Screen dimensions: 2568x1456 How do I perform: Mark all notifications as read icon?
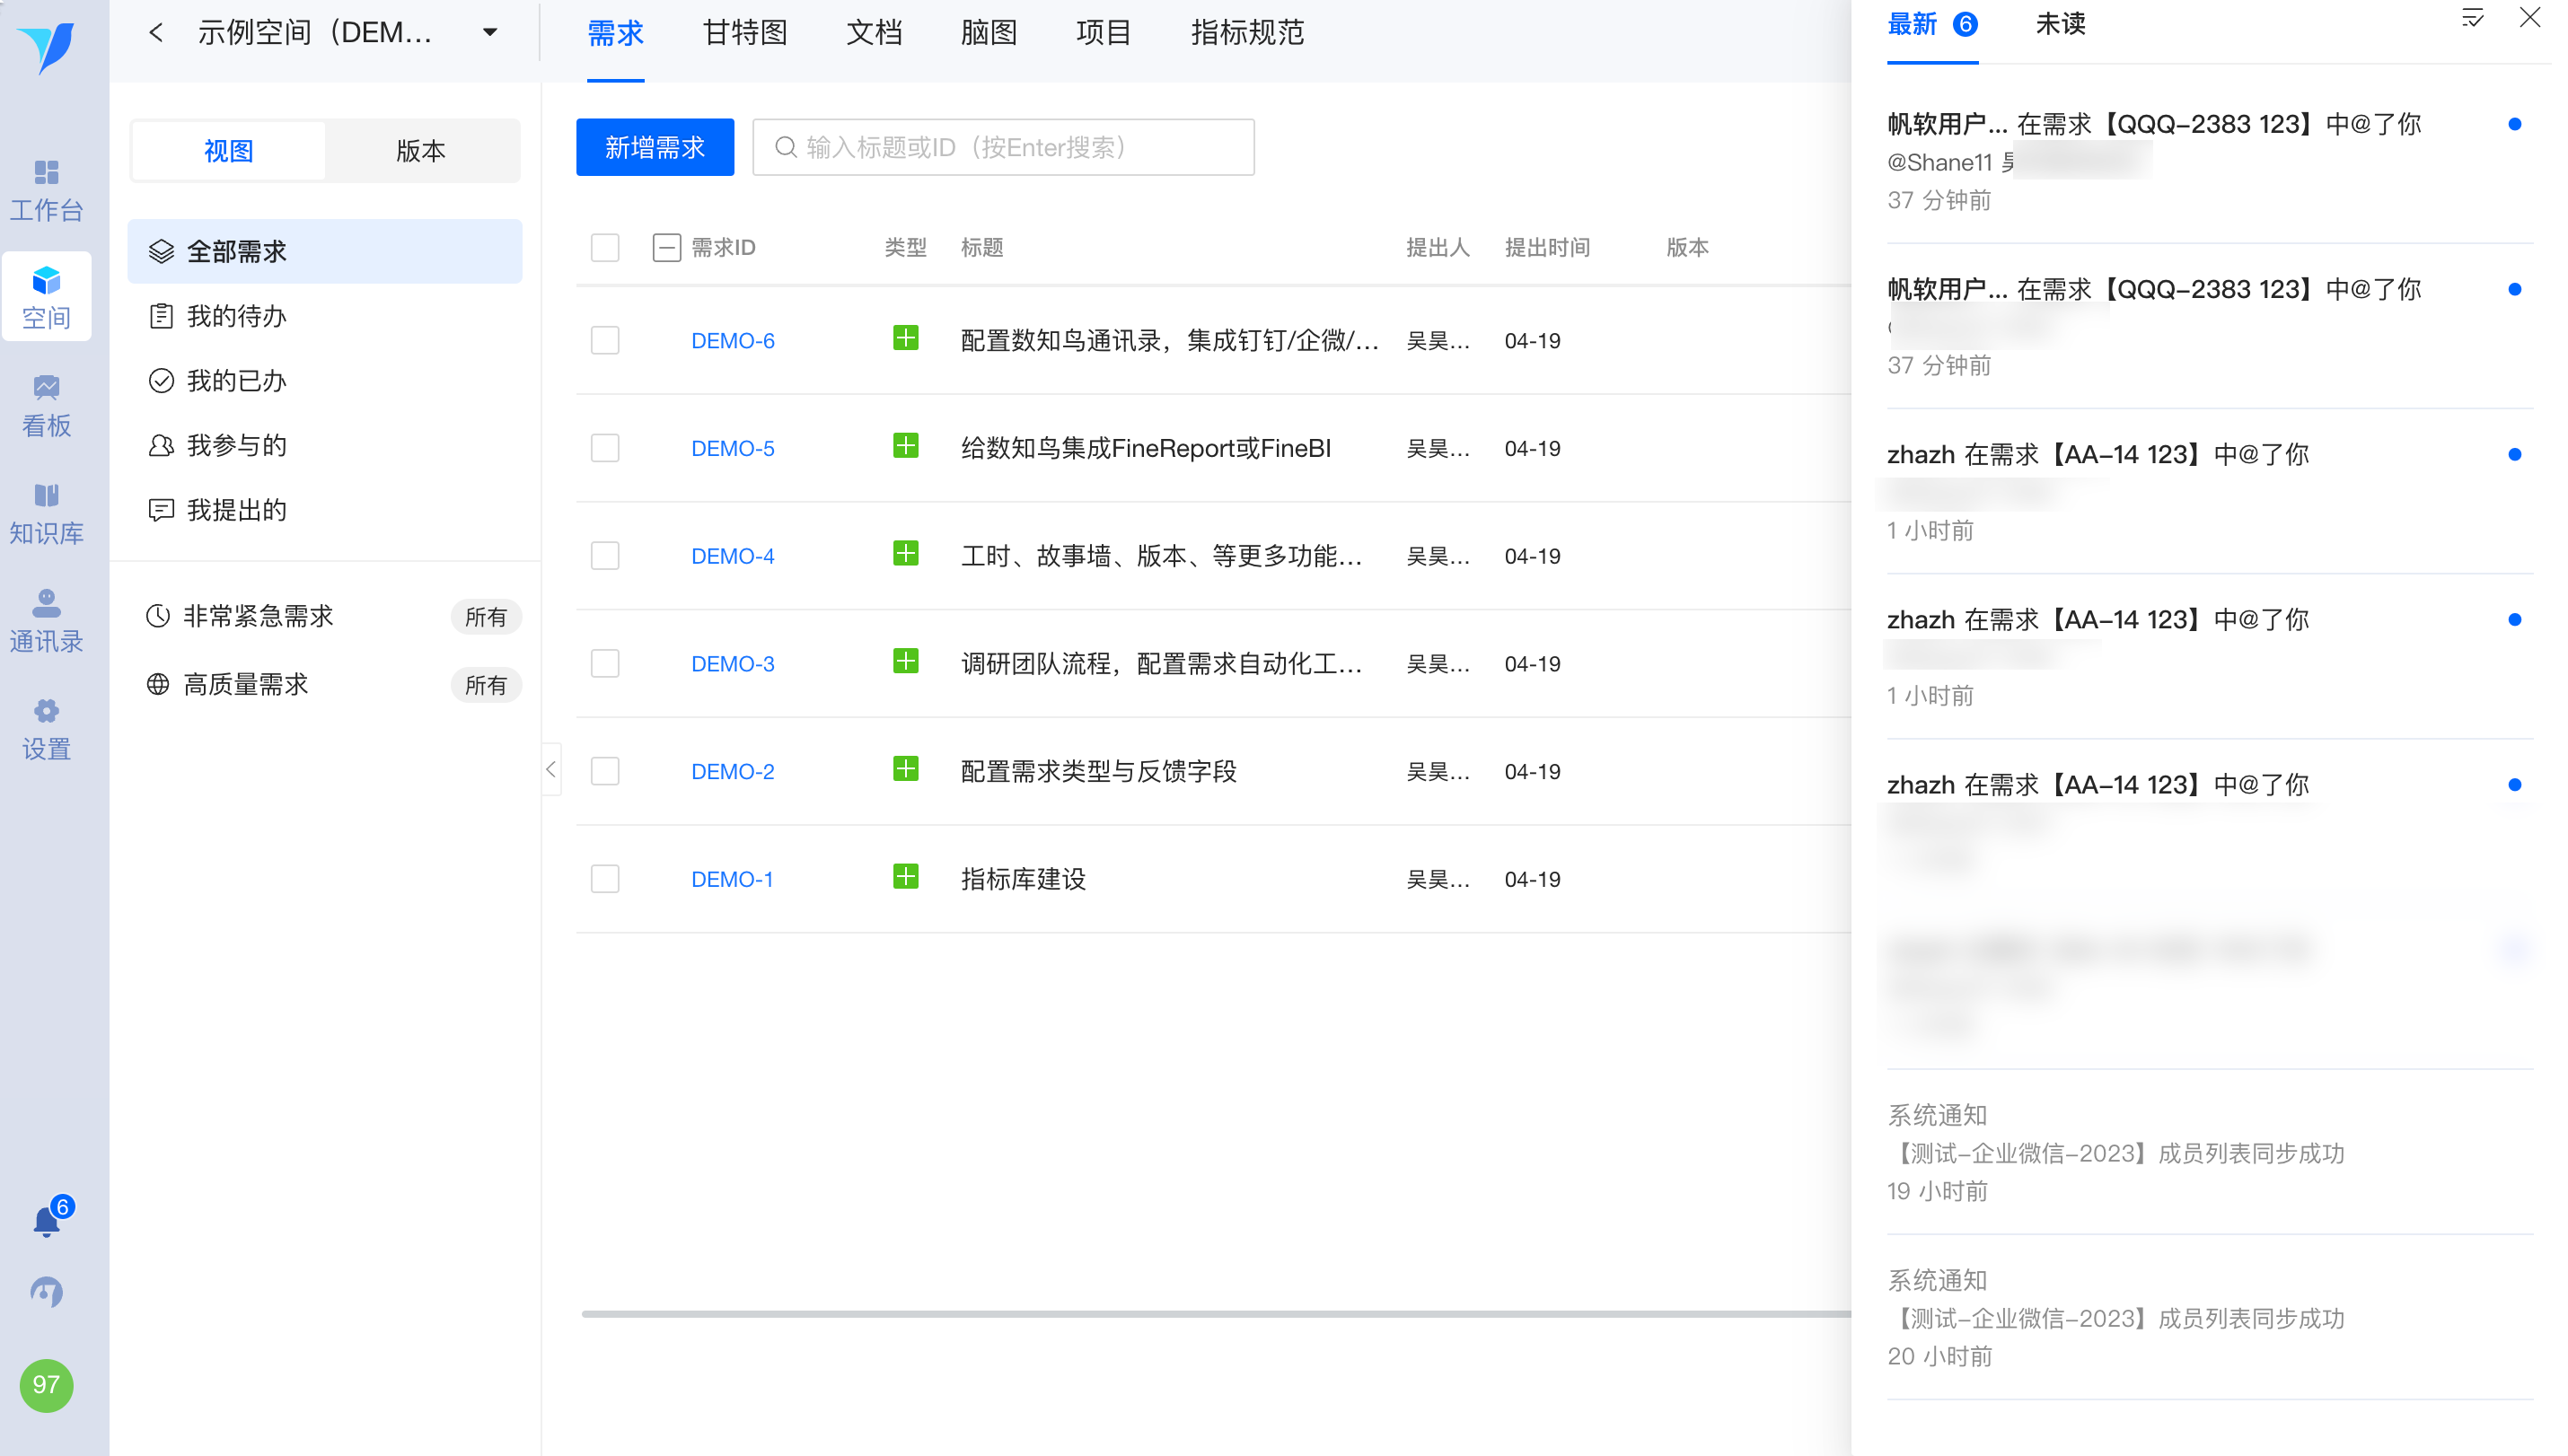(2471, 18)
